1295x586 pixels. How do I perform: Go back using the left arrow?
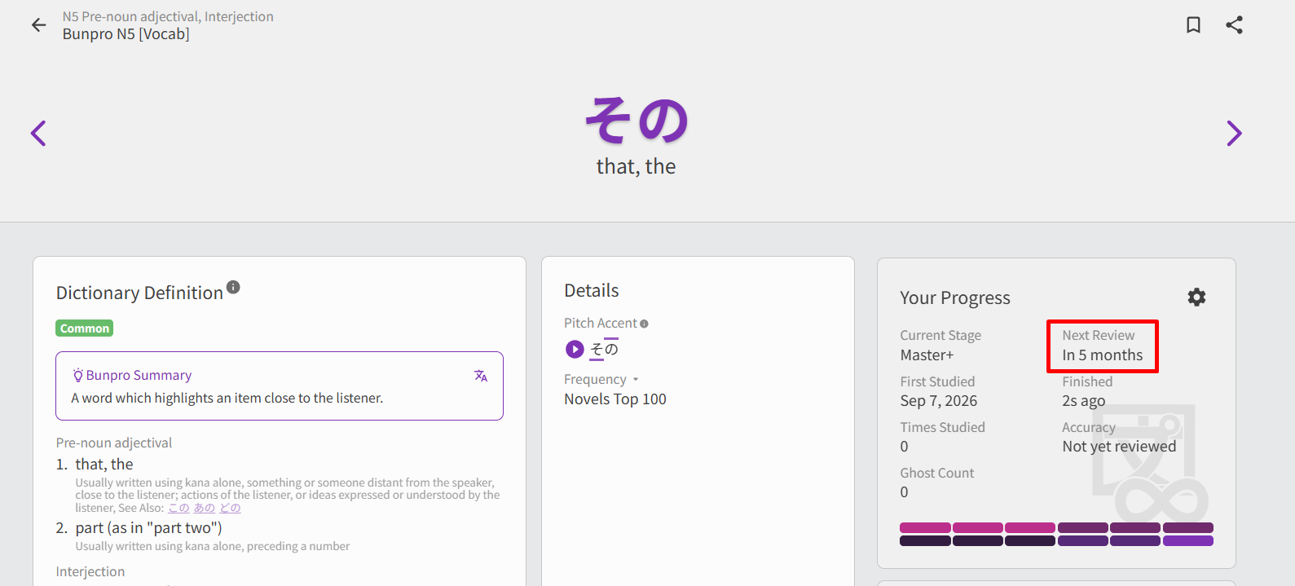(38, 25)
